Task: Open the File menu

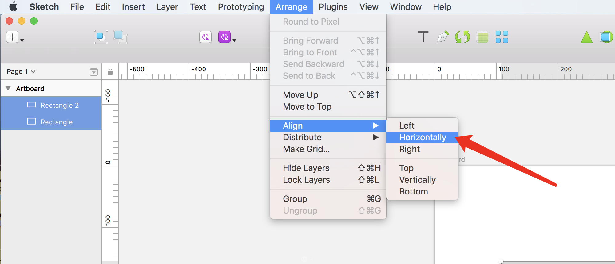Action: pyautogui.click(x=77, y=7)
